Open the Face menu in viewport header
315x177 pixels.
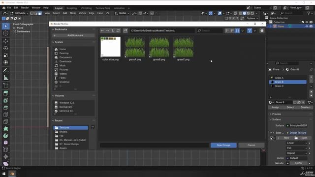100,13
